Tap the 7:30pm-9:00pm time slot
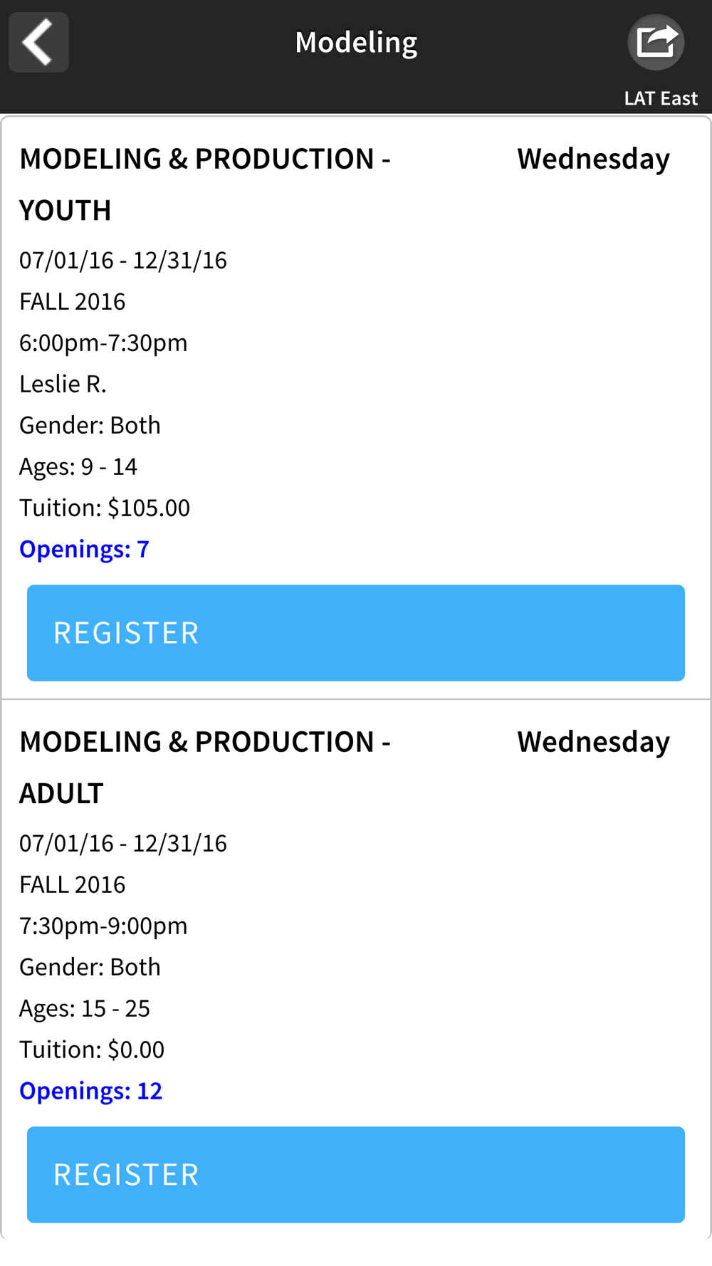 coord(103,926)
